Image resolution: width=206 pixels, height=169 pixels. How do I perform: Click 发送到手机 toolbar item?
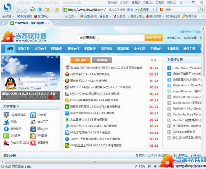[x=89, y=16]
